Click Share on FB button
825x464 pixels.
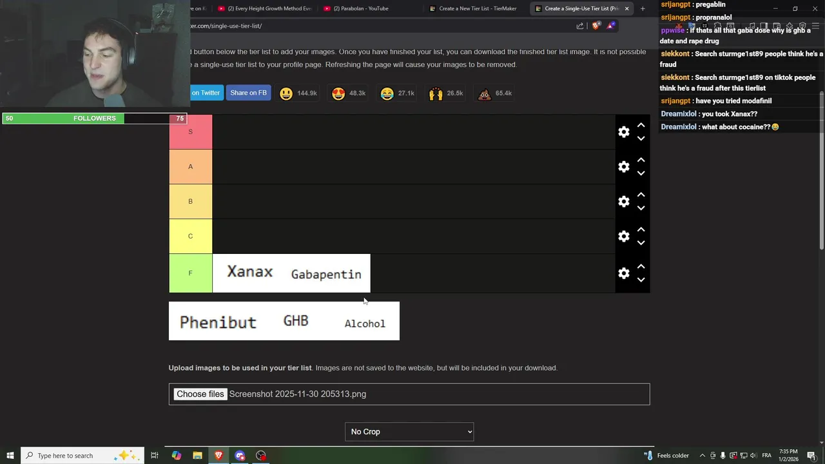point(248,93)
